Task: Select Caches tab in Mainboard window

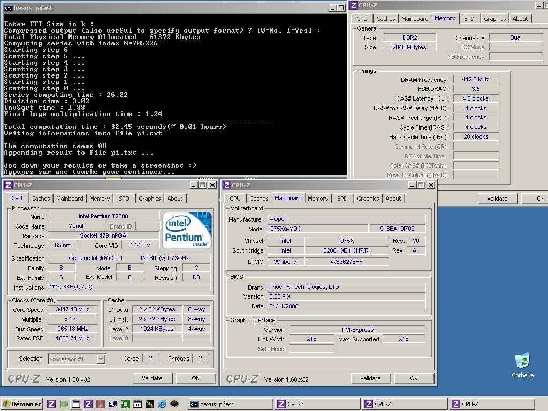Action: [258, 199]
